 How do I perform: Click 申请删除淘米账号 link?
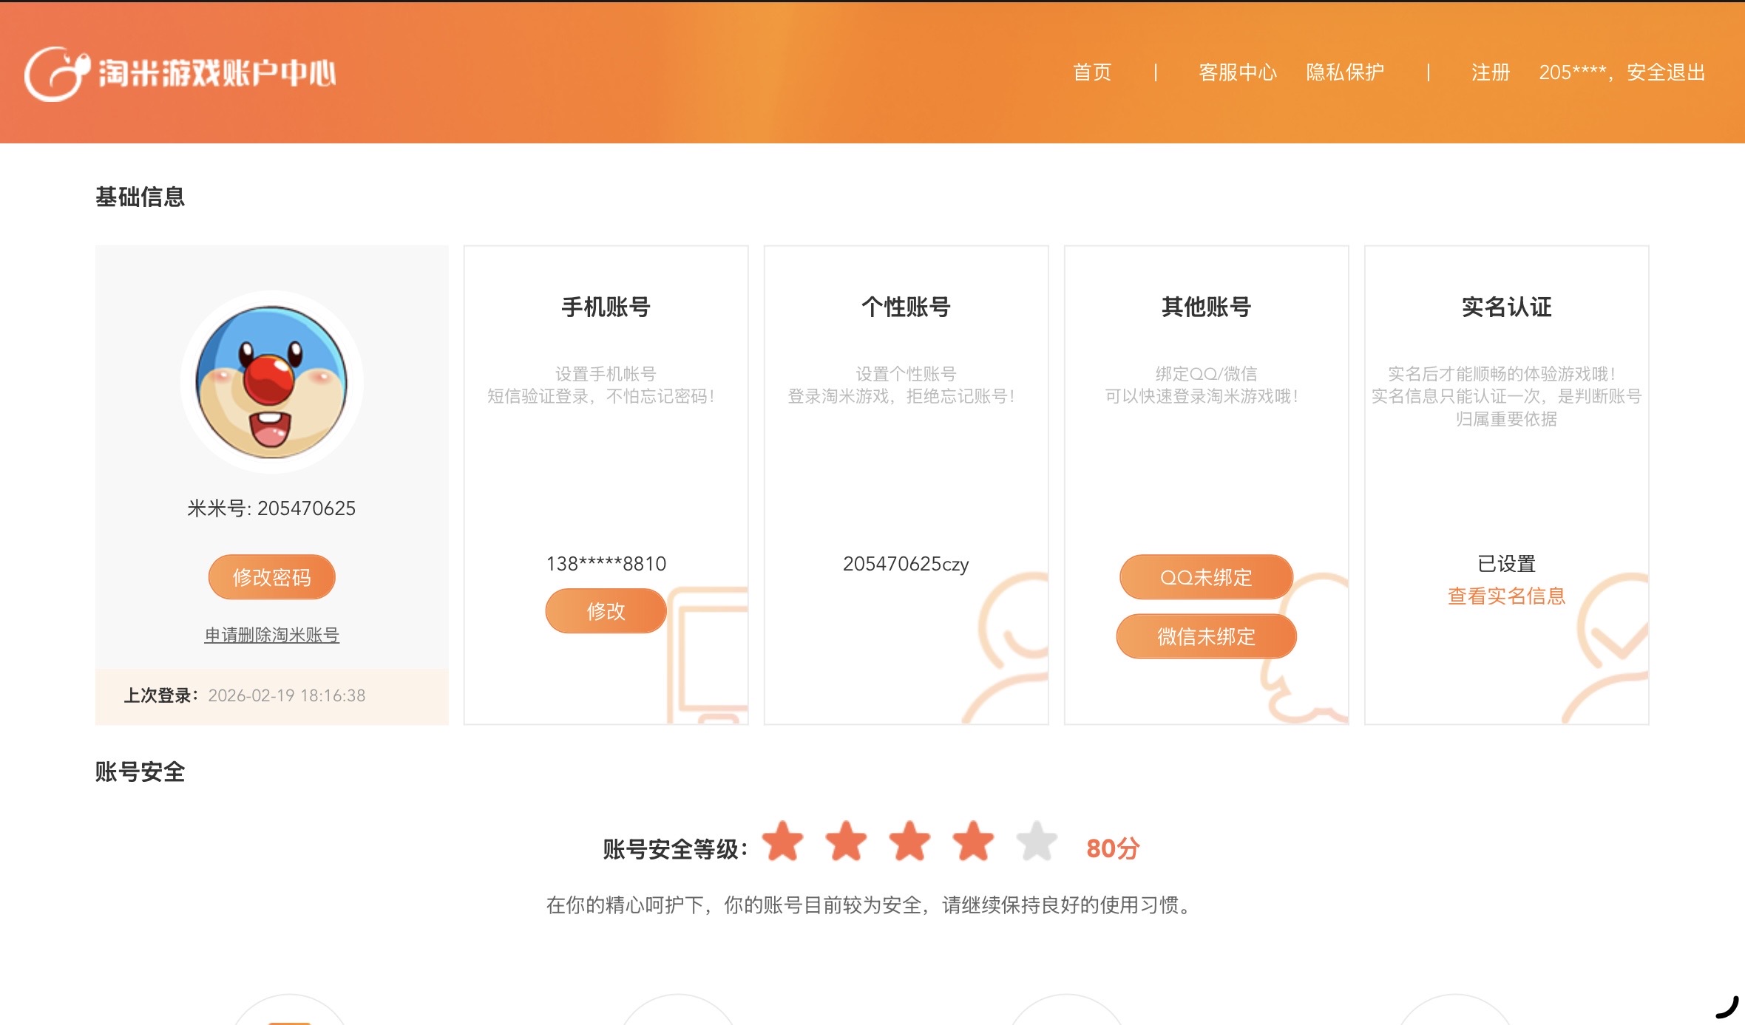(271, 635)
